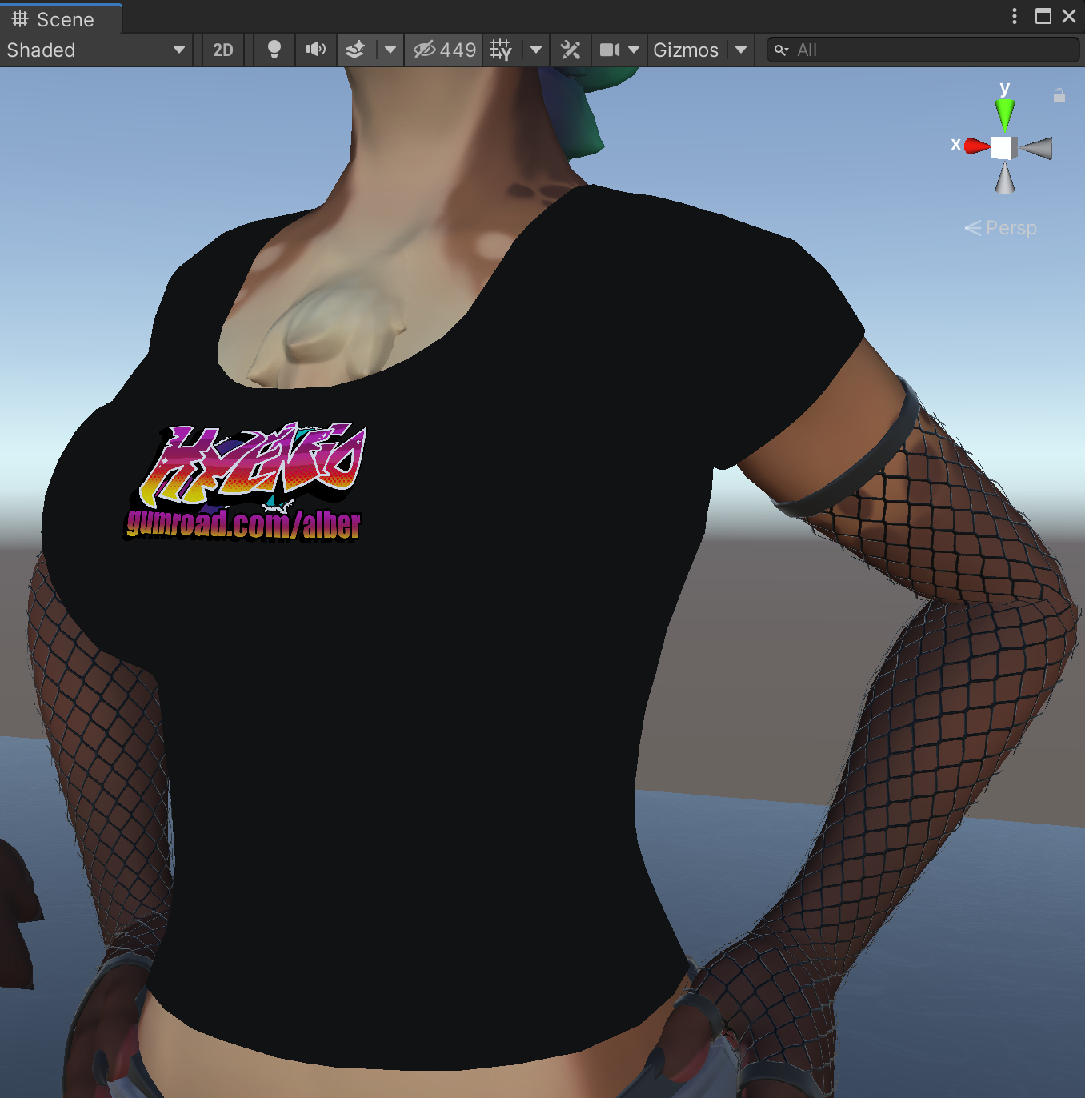
Task: Open the Shaded draw mode dropdown
Action: [96, 50]
